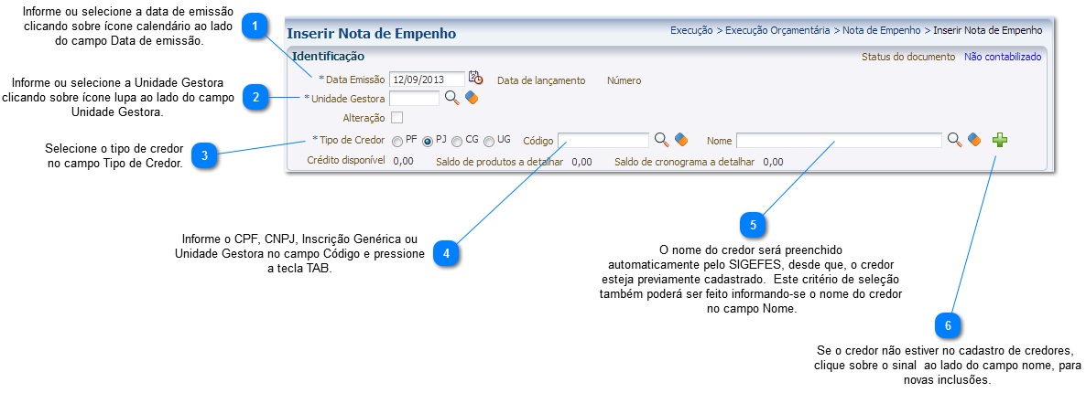Open the calendar icon beside Data Emissão
Image resolution: width=1086 pixels, height=393 pixels.
(x=475, y=79)
